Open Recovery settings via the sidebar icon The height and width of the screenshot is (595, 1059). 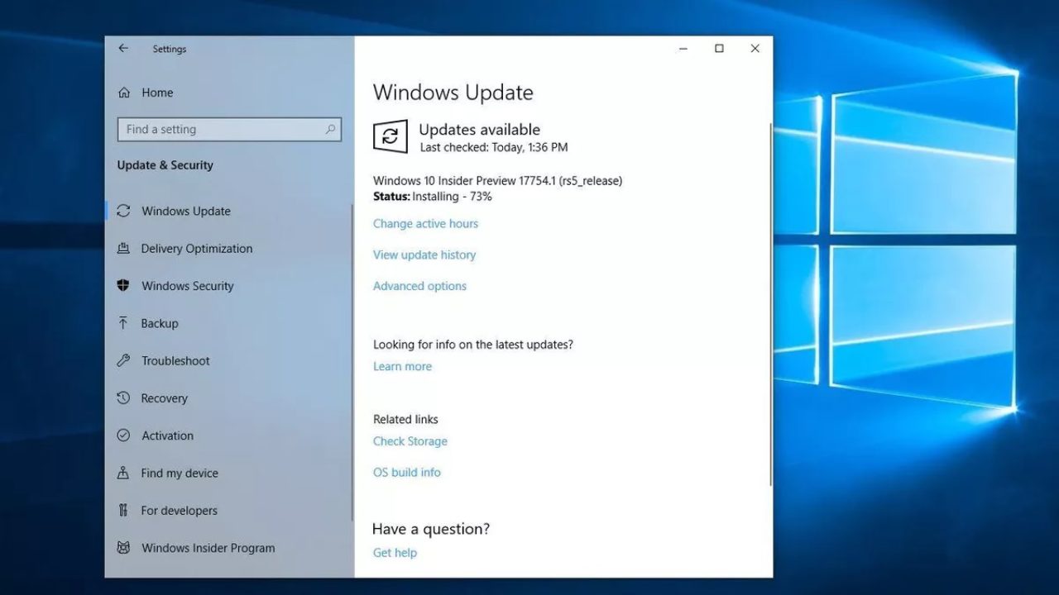(x=123, y=397)
